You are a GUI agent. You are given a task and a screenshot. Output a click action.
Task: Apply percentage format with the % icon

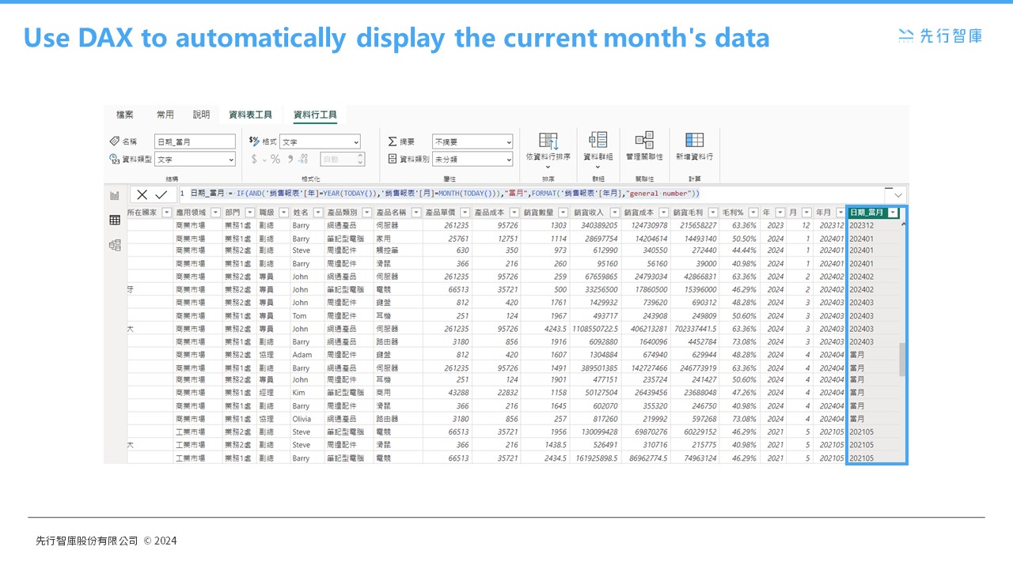coord(275,159)
